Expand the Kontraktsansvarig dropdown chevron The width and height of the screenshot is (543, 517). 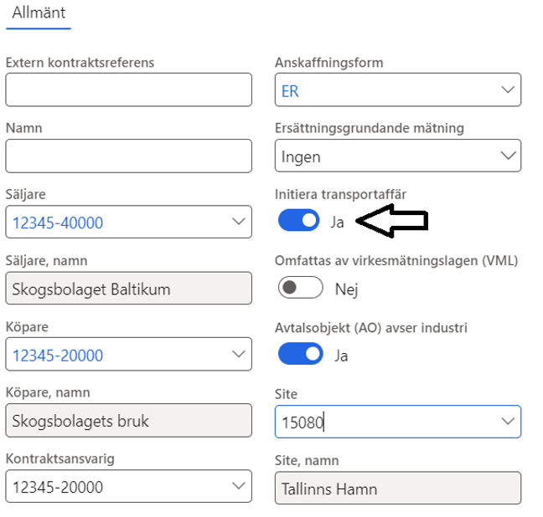click(x=239, y=486)
